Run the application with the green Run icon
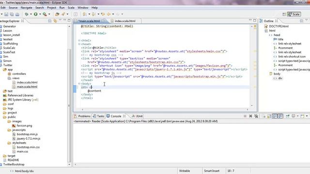 [35, 14]
